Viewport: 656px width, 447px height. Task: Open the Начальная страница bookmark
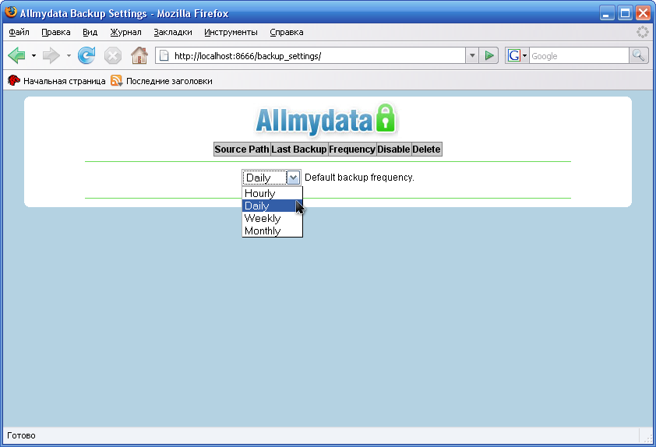point(56,81)
